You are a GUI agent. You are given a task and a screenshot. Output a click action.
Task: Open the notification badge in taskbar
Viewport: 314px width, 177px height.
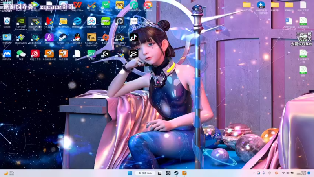point(309,173)
